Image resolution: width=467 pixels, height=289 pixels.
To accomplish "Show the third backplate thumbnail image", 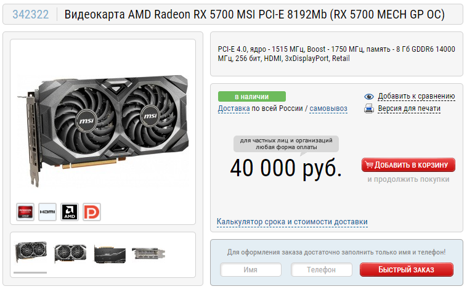I will pos(110,254).
